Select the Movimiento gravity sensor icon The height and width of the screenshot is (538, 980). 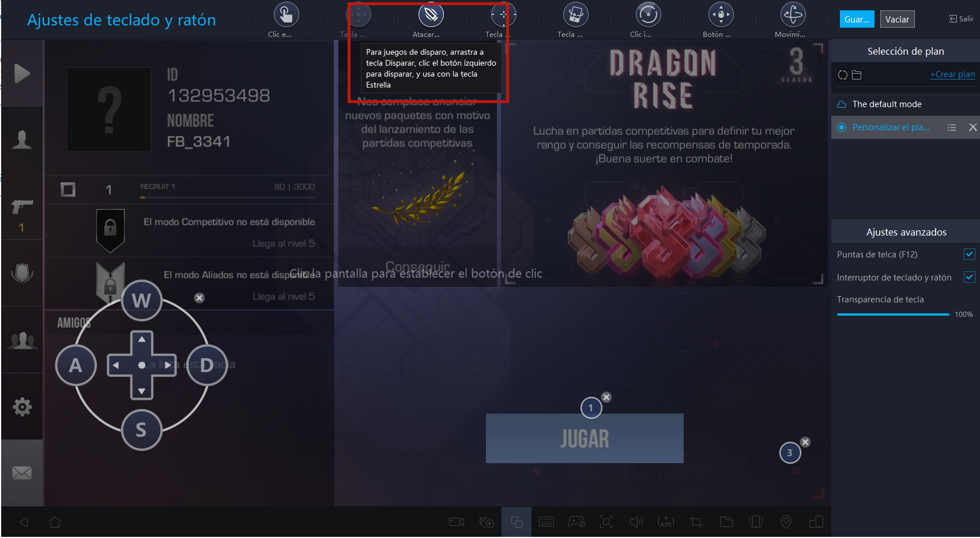(793, 14)
